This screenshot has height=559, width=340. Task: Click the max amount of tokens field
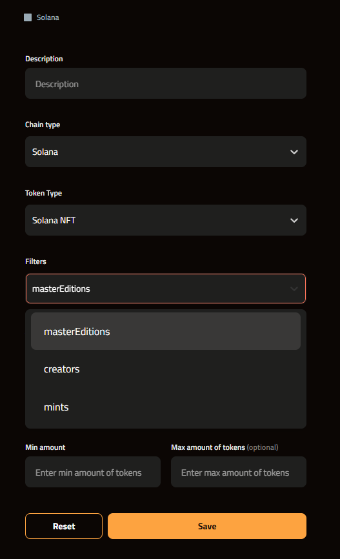click(x=239, y=472)
